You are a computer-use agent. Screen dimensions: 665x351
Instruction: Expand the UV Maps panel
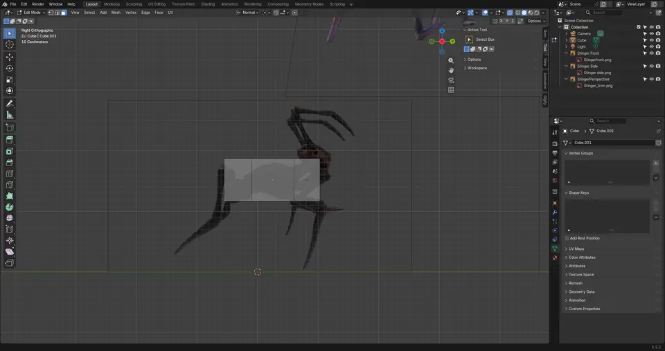[576, 249]
